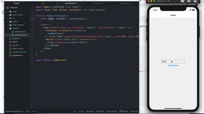Switch to the App.js editor tab

tap(43, 3)
